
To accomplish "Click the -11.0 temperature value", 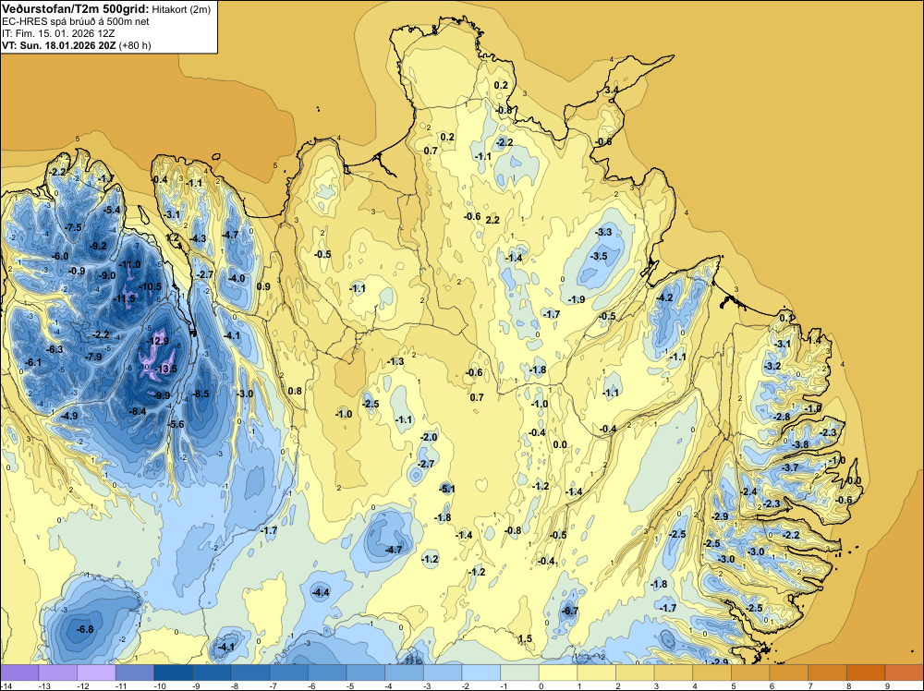I will 129,264.
